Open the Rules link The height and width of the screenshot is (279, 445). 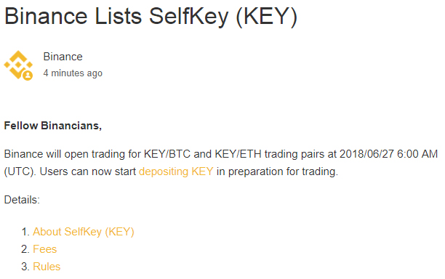coord(47,267)
